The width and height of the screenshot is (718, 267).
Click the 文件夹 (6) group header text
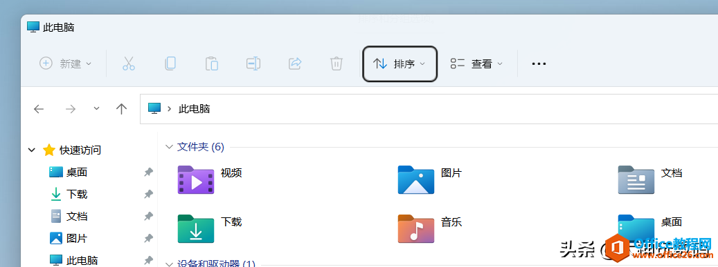point(201,147)
